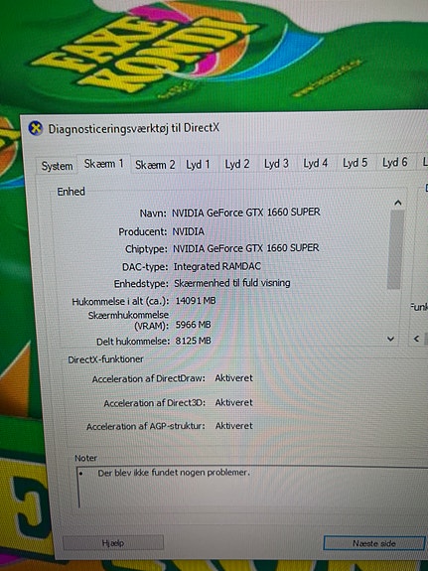Screen dimensions: 428x571
Task: Select the Lyd 3 tab
Action: 276,164
